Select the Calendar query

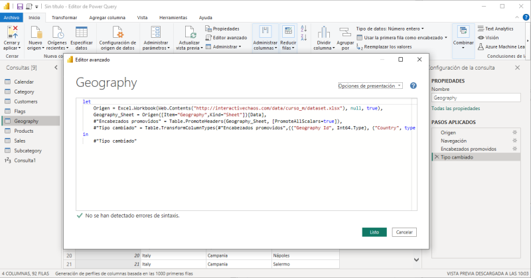[31, 82]
